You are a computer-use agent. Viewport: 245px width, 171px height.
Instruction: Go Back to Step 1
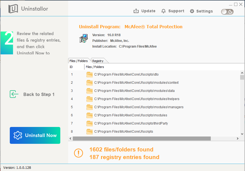(39, 95)
